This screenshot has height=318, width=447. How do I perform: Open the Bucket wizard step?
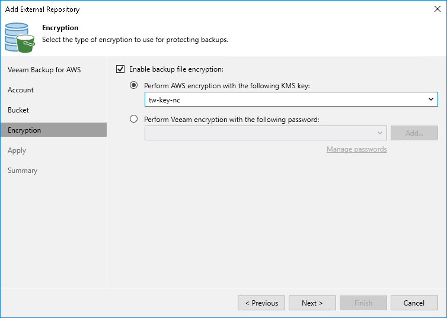18,110
